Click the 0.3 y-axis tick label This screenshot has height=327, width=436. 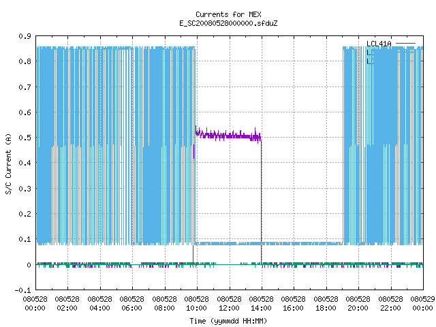[x=25, y=189]
